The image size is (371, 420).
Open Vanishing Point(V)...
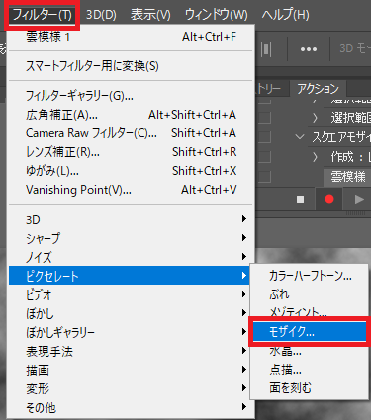131,190
